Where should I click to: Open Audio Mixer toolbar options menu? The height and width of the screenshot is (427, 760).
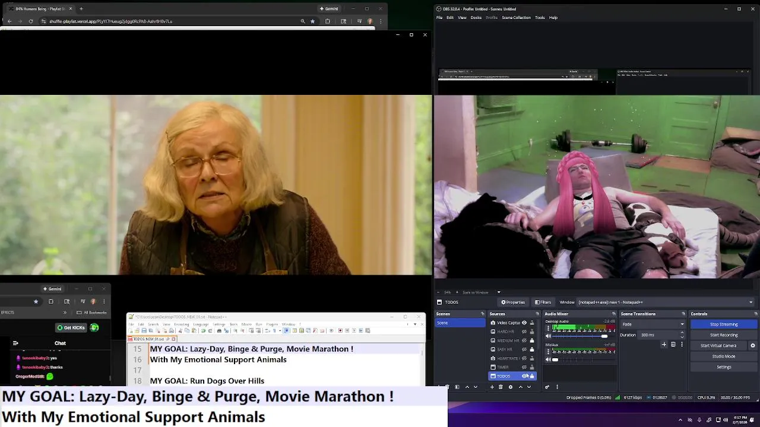coord(557,387)
